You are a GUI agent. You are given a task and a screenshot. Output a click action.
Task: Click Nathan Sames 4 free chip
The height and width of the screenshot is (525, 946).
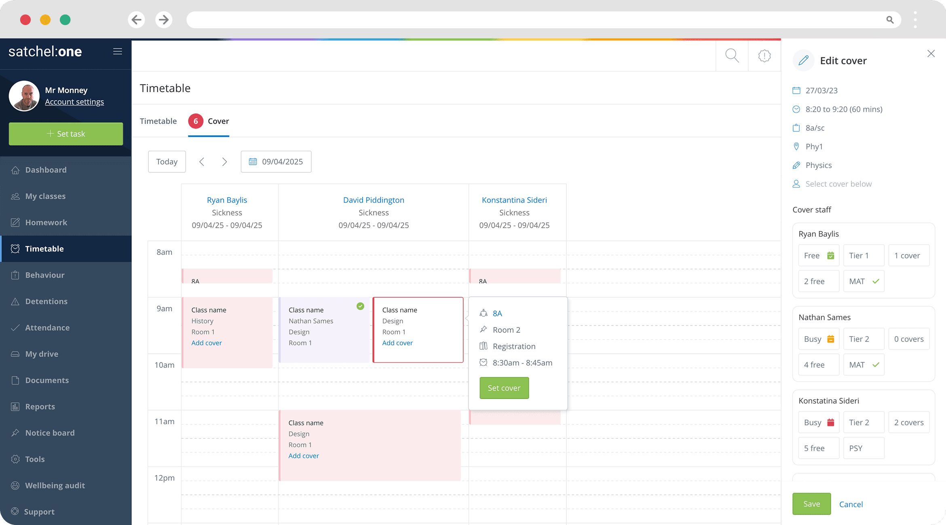tap(819, 365)
